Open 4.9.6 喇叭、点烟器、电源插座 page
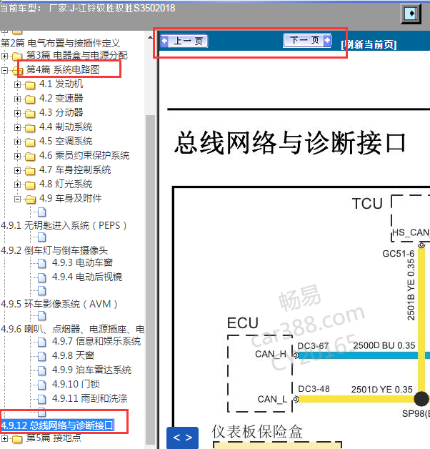 [x=73, y=329]
